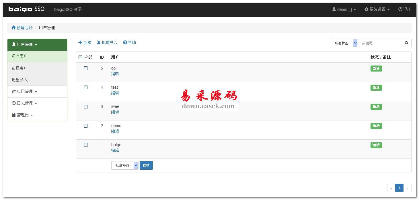
Task: Select 批量导入 in the sidebar menu
Action: [x=20, y=80]
